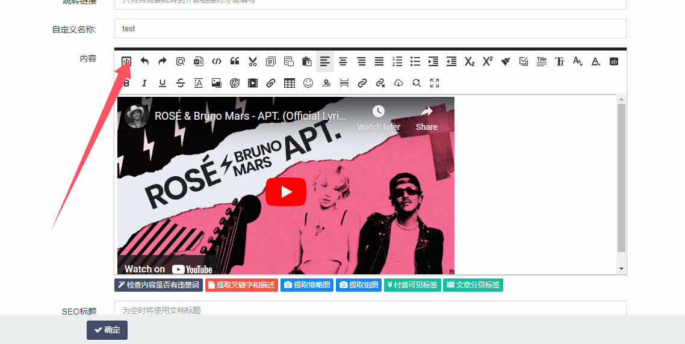Undo the last edit
This screenshot has width=685, height=344.
144,61
